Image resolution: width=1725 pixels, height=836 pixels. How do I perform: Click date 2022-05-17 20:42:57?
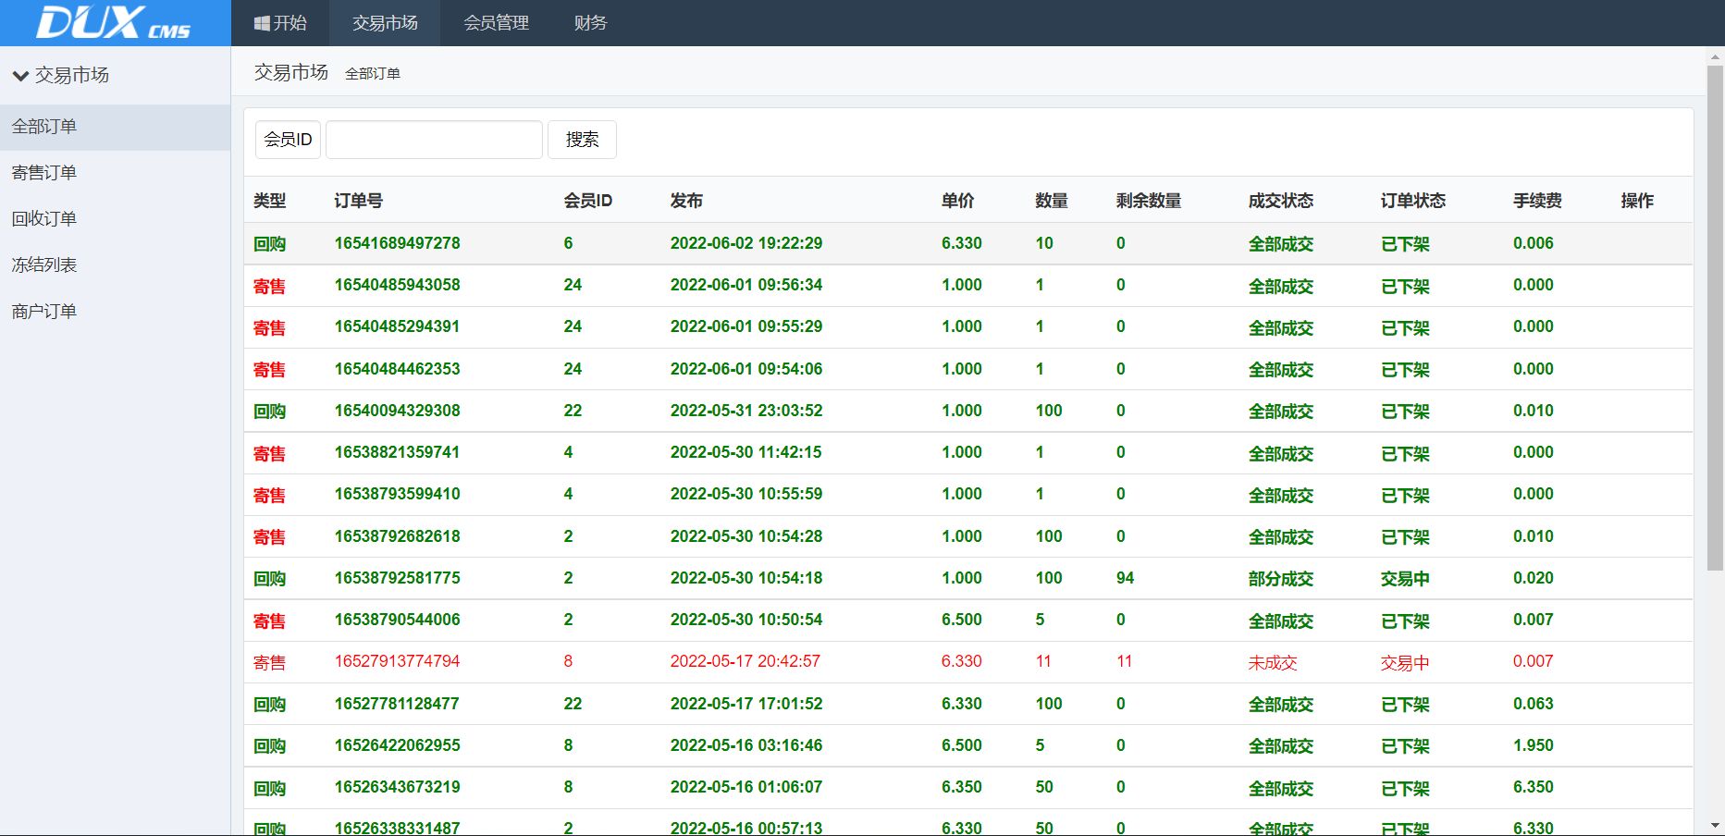[x=745, y=661]
